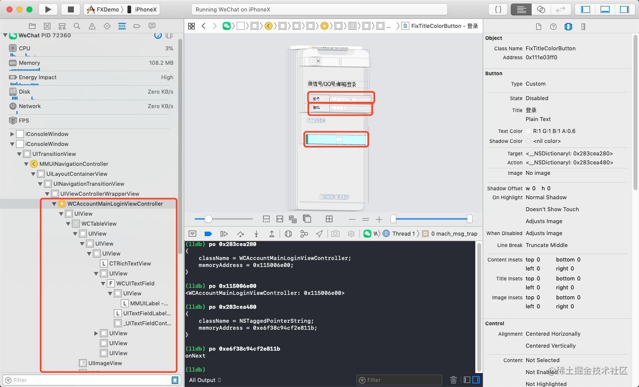
Task: Collapse the UITransitionView node
Action: coord(19,154)
